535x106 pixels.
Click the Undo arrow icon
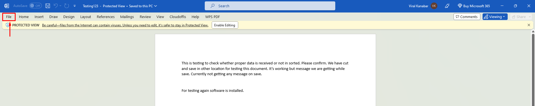(56, 6)
